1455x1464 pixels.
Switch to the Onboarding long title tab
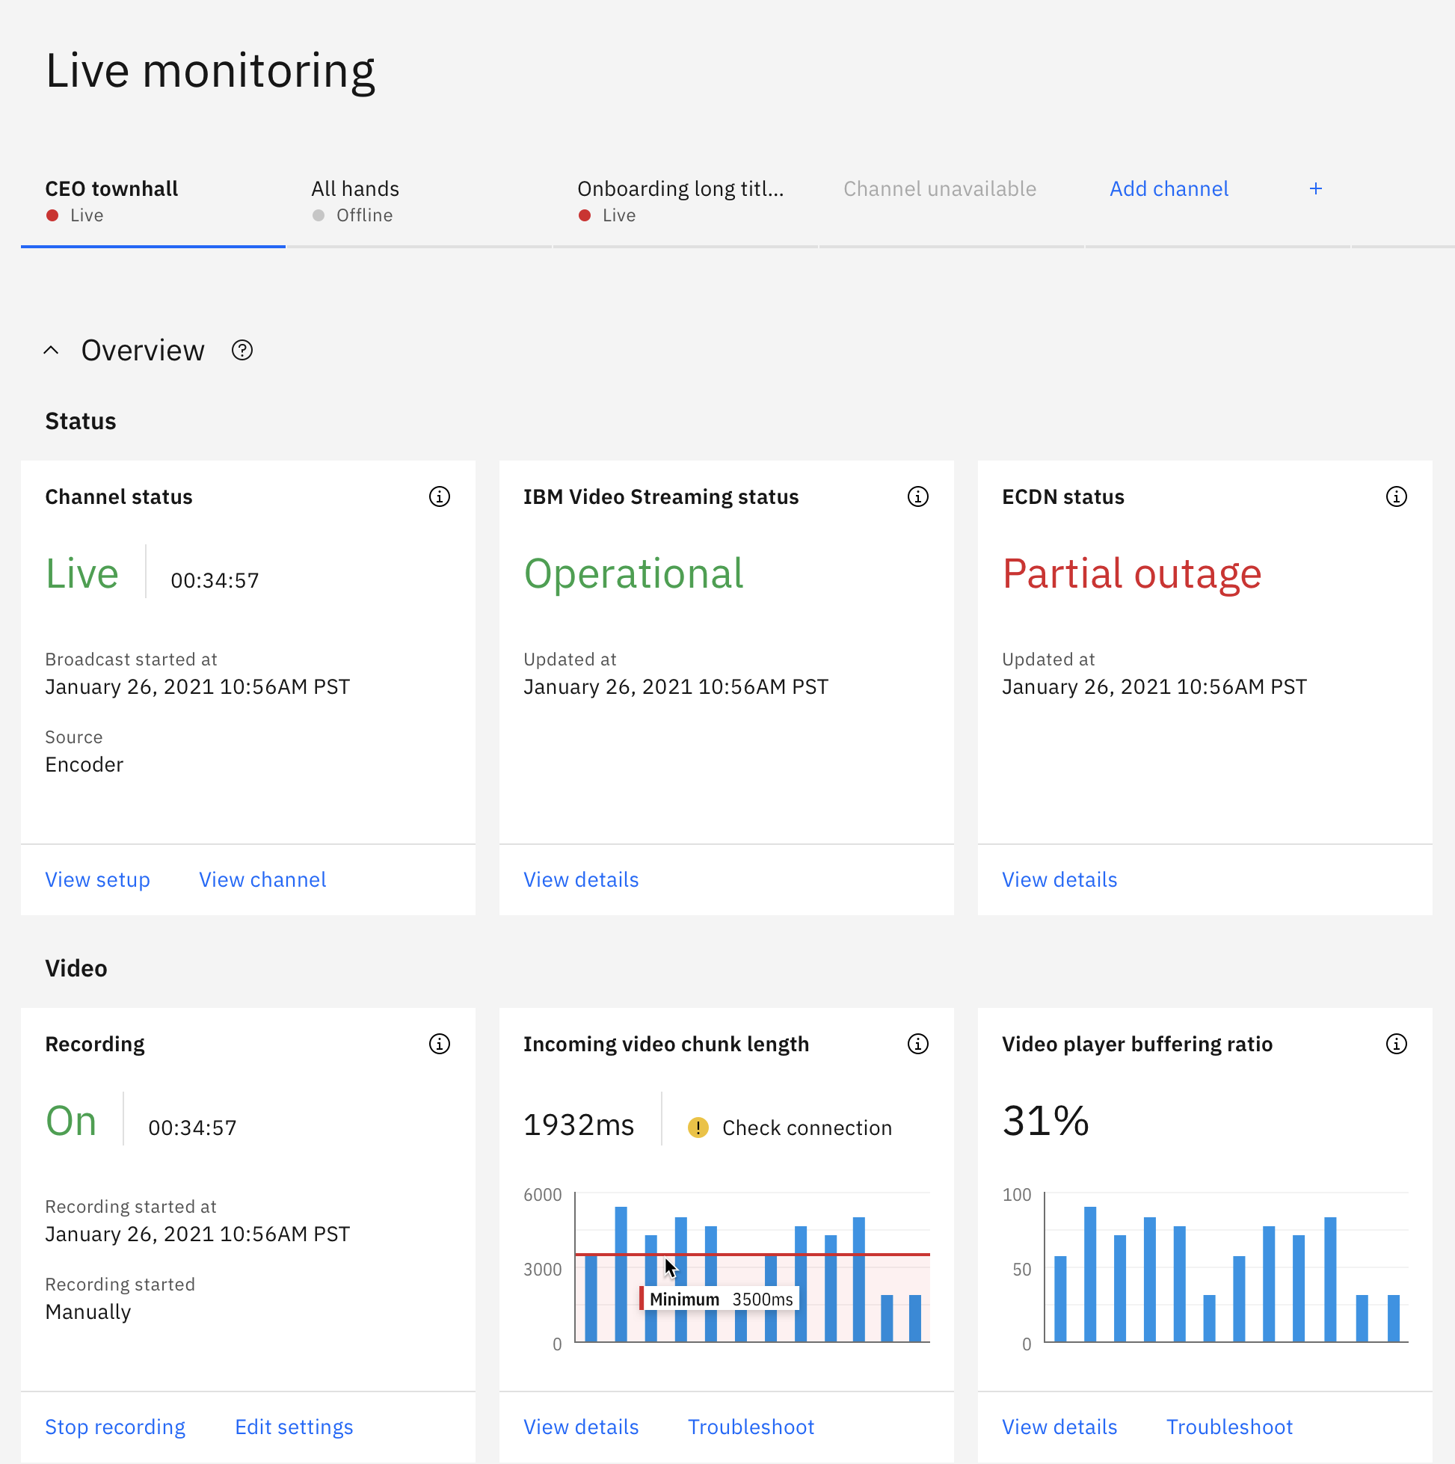(x=685, y=202)
